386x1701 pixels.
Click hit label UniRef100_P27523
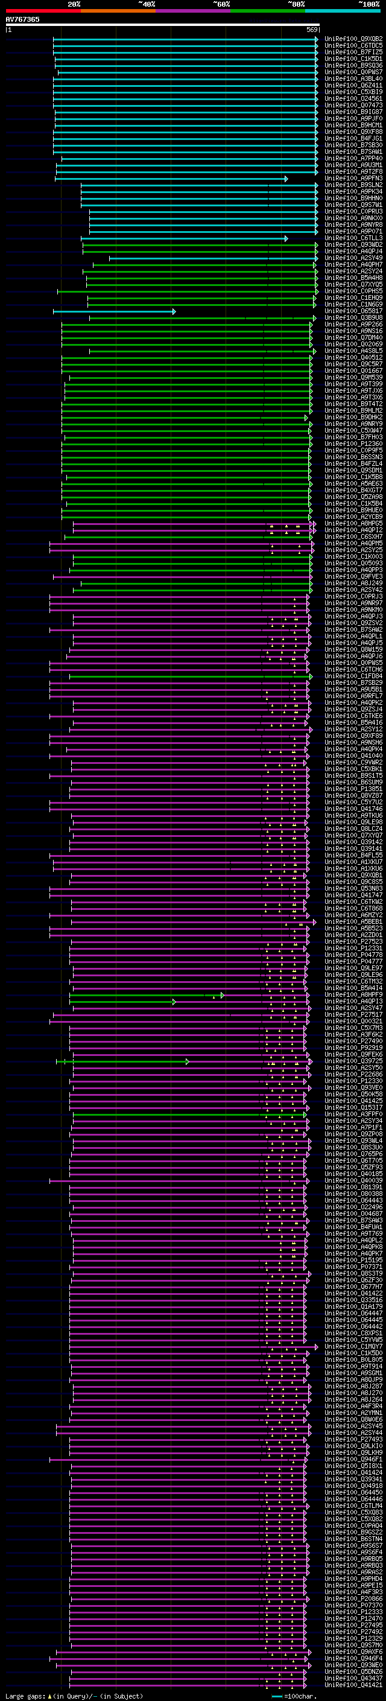coord(353,942)
